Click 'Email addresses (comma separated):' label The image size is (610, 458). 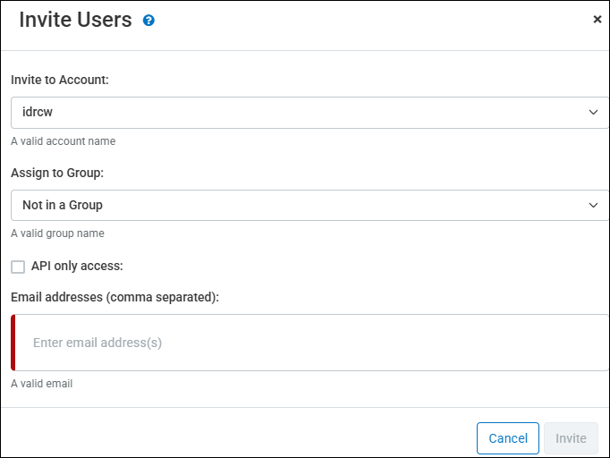coord(115,297)
